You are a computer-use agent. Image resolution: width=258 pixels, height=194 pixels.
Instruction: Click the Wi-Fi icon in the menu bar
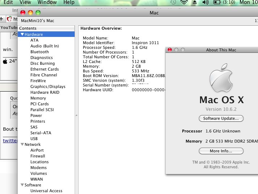(184, 2)
